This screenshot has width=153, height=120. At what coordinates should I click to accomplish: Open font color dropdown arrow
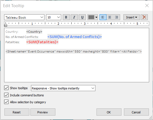[x=96, y=17]
